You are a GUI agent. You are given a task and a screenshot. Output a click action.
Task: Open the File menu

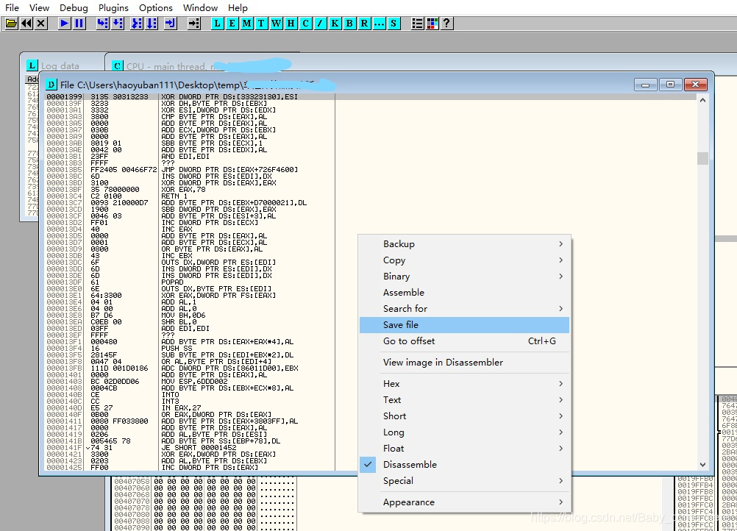(12, 7)
